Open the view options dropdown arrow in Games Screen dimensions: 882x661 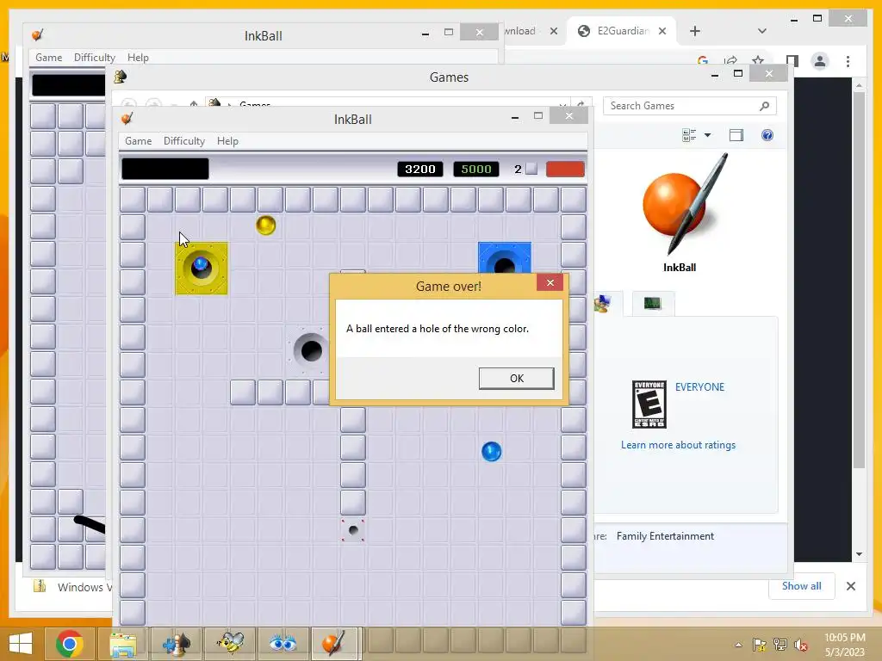708,135
